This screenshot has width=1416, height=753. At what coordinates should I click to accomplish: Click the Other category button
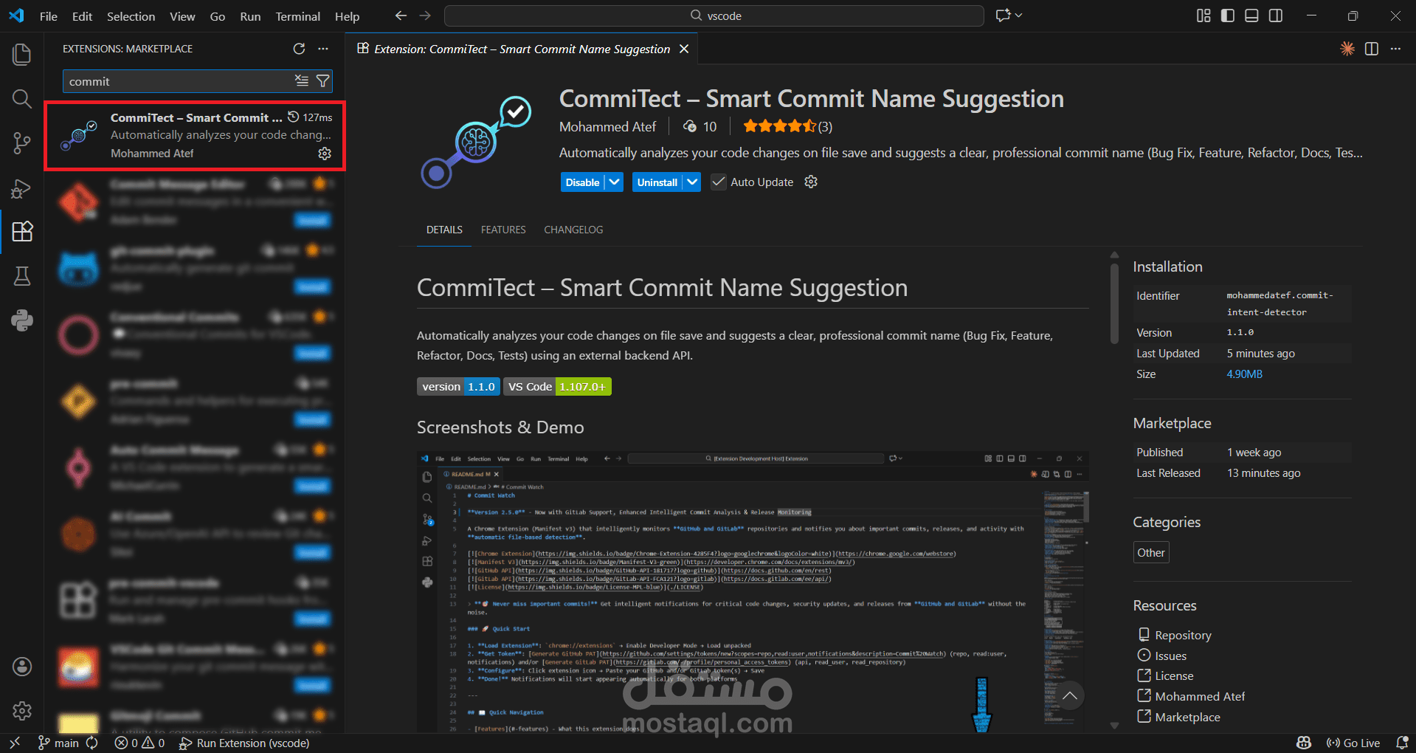1151,552
